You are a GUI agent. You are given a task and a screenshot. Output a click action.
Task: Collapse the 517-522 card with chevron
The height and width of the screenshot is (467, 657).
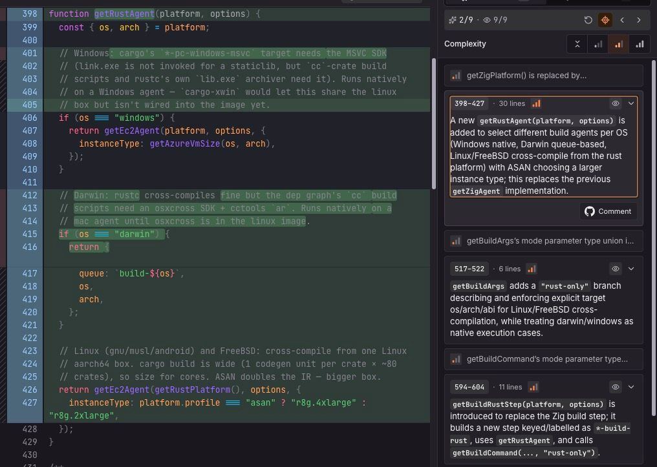[x=631, y=269]
